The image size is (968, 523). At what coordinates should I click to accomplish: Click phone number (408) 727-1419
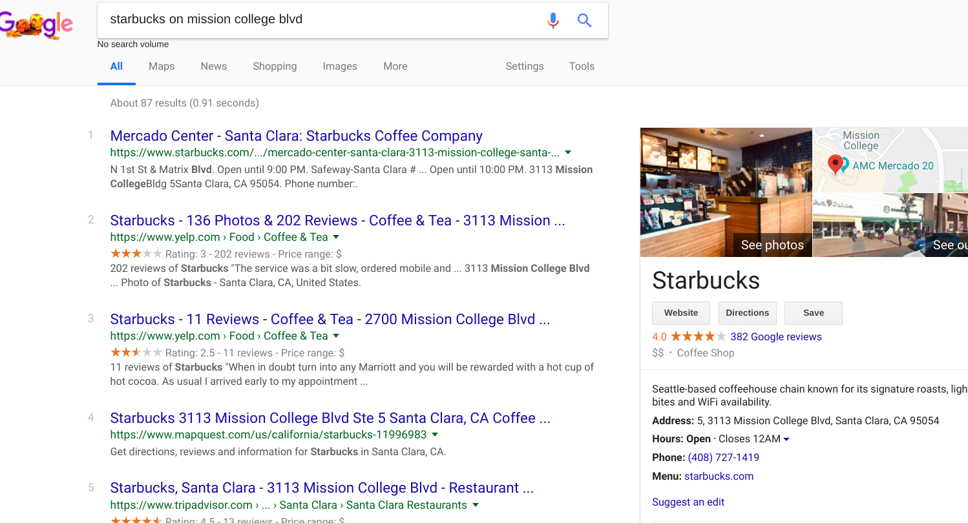pyautogui.click(x=724, y=458)
